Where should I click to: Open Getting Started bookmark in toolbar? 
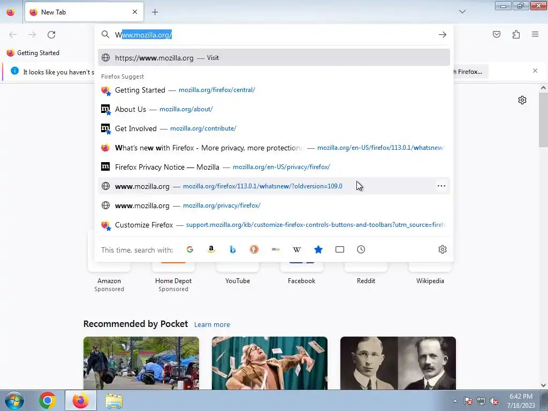(33, 53)
